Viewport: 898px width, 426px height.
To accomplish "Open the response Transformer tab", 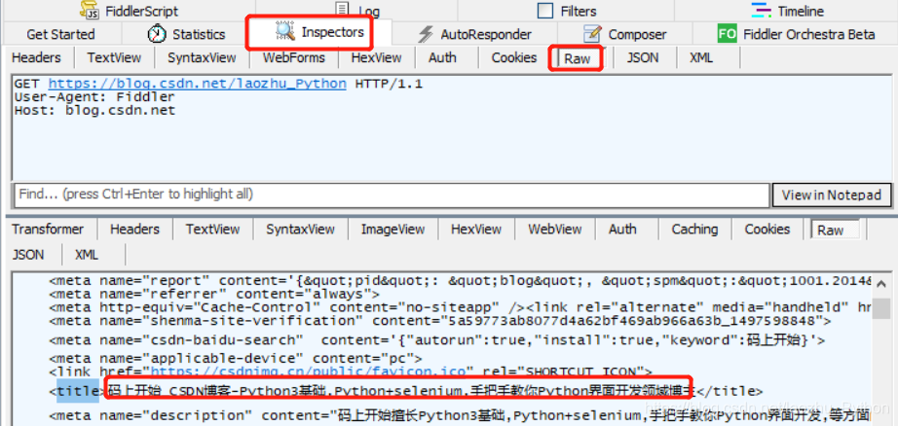I will tap(48, 230).
